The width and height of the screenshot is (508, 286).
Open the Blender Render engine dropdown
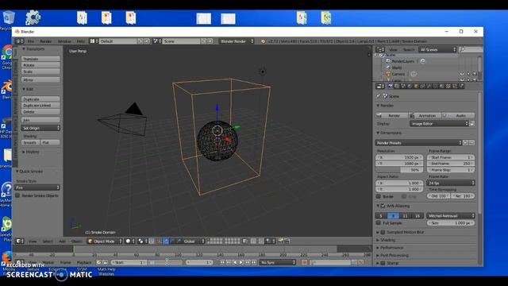237,41
